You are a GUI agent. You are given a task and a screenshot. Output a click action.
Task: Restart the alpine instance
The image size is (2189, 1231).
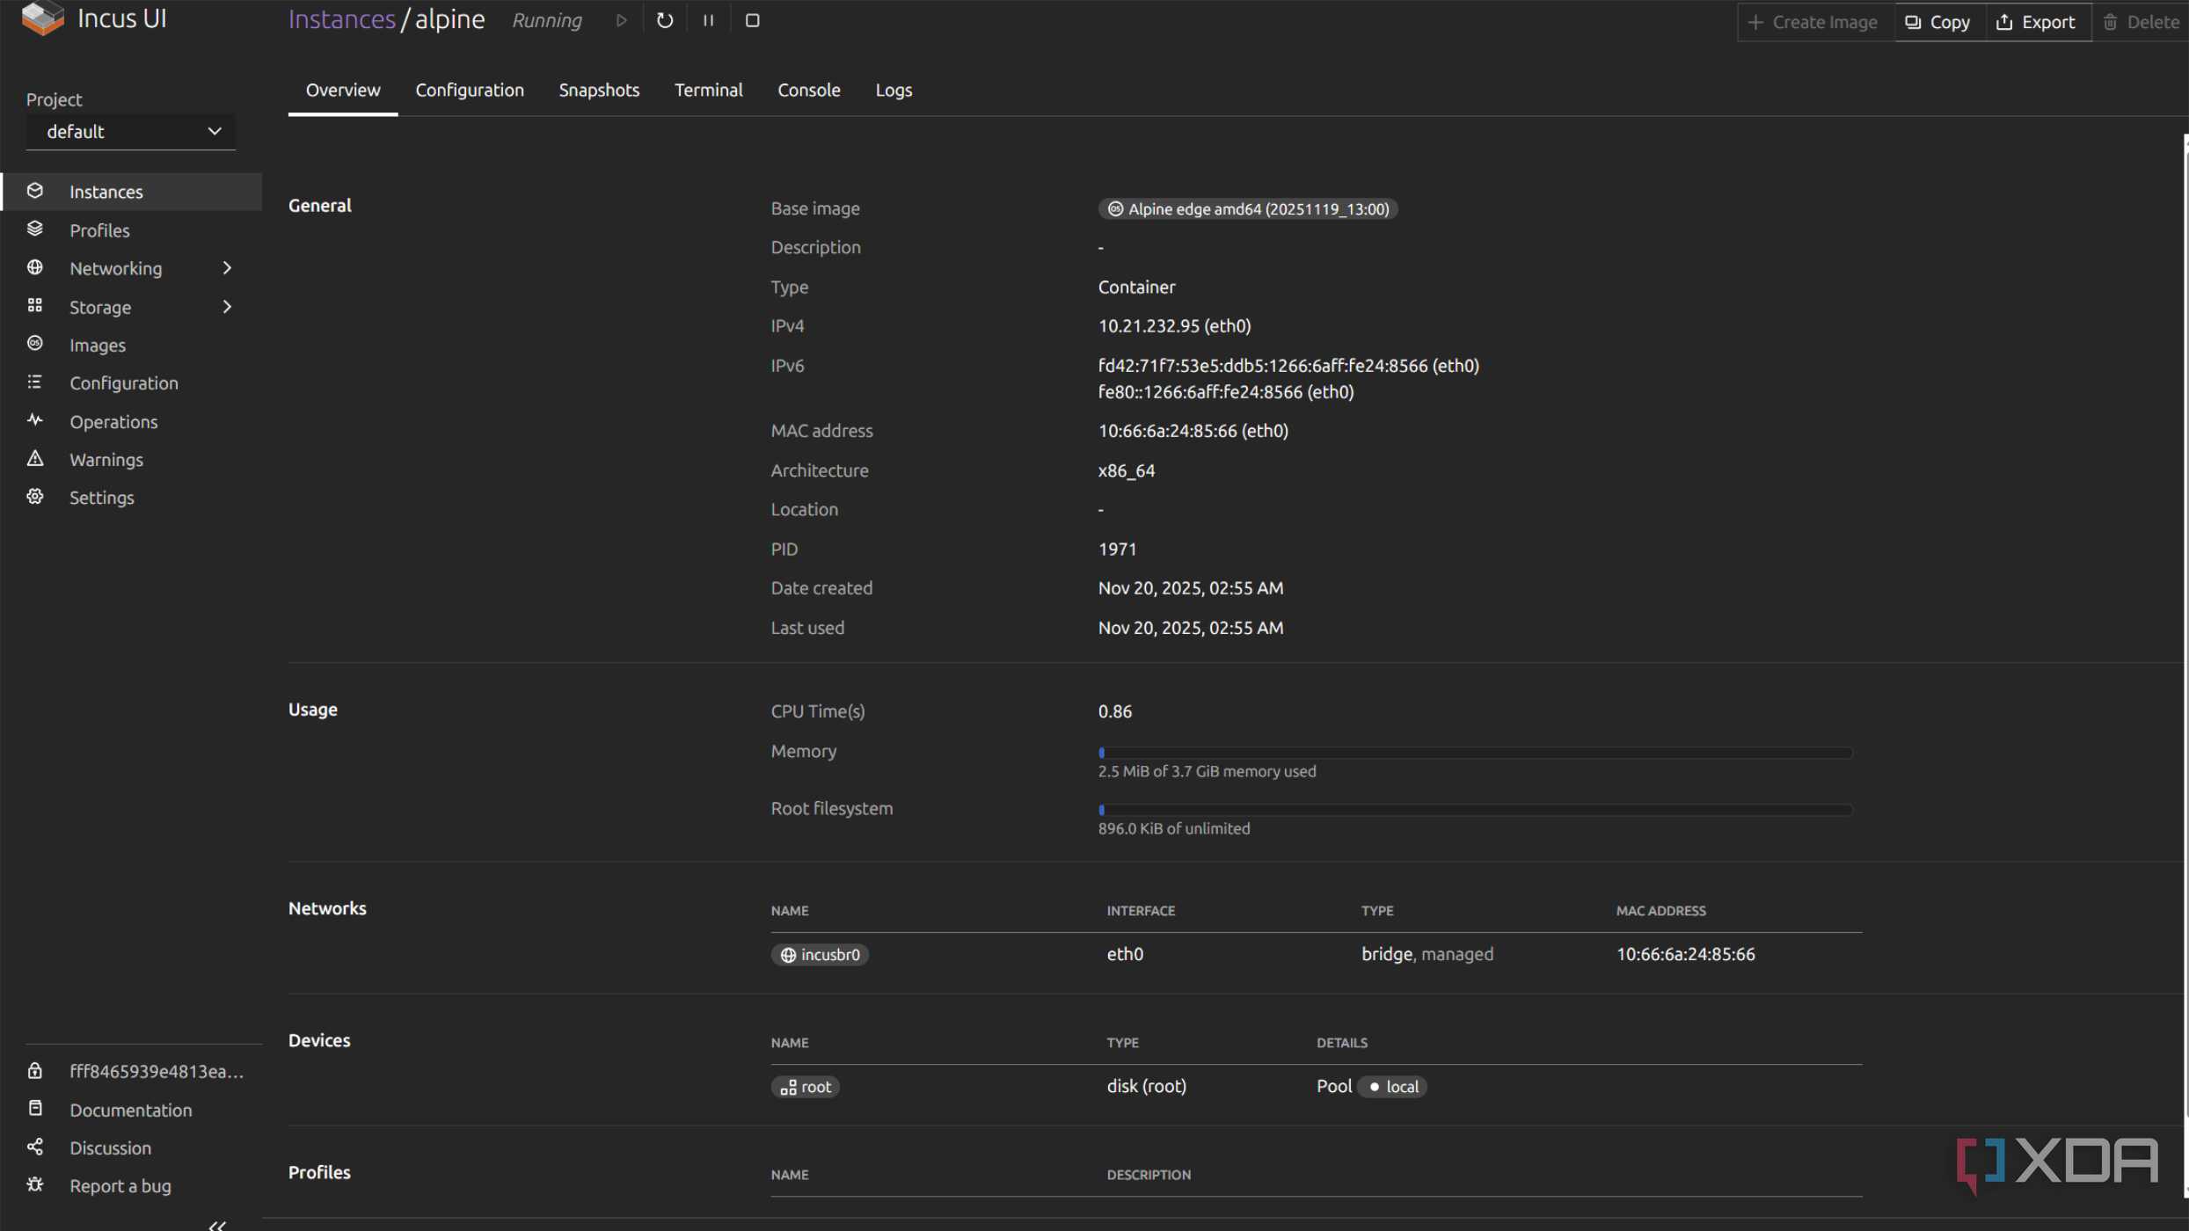click(x=665, y=20)
